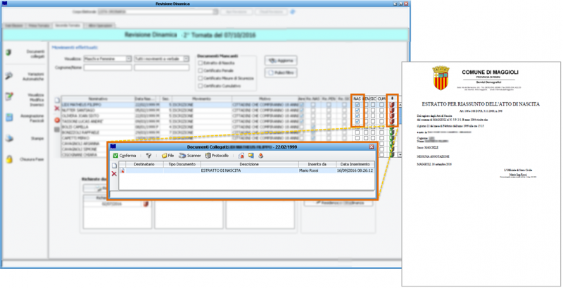
Task: Check the Certificato Cumulativo checkbox
Action: pos(200,86)
